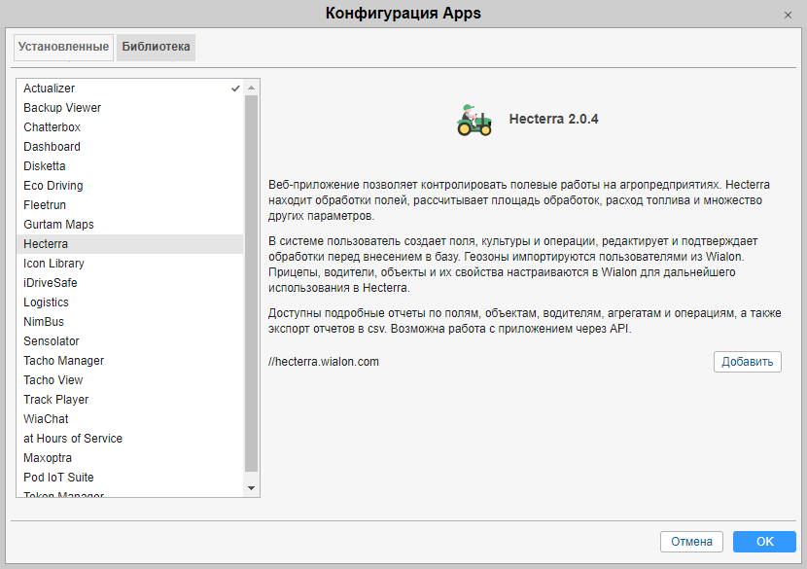The height and width of the screenshot is (569, 807).
Task: Select Tacho View in the list
Action: 129,380
